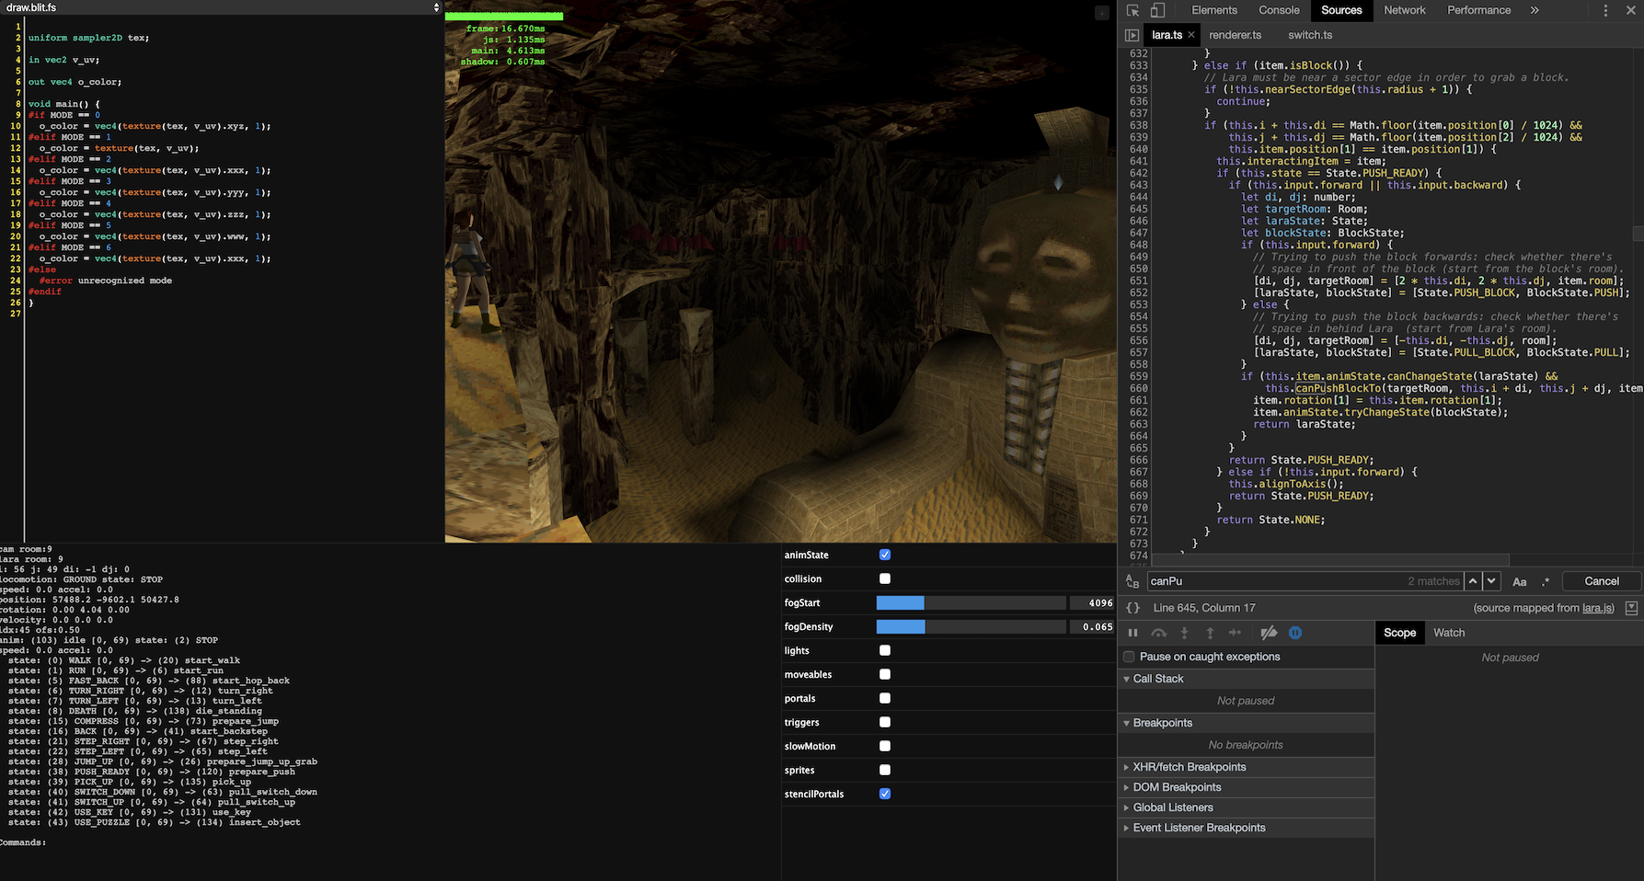This screenshot has height=881, width=1644.
Task: Collapse the Call Stack section
Action: [1246, 679]
